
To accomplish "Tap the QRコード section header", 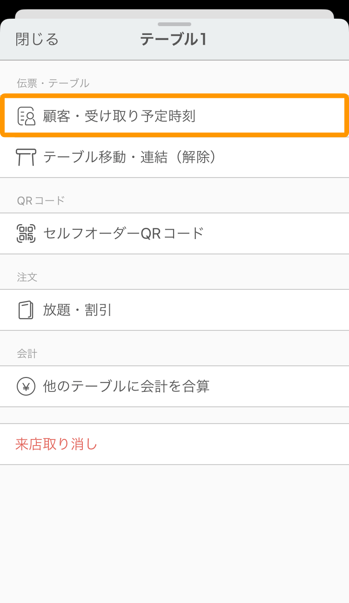I will [41, 201].
